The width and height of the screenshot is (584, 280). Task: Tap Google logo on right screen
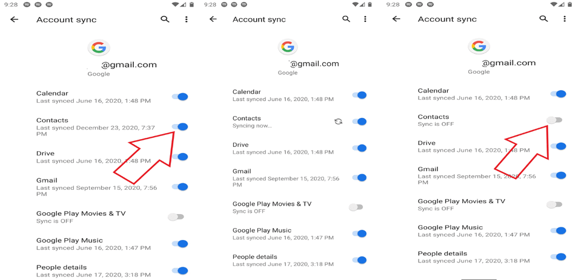[x=479, y=46]
